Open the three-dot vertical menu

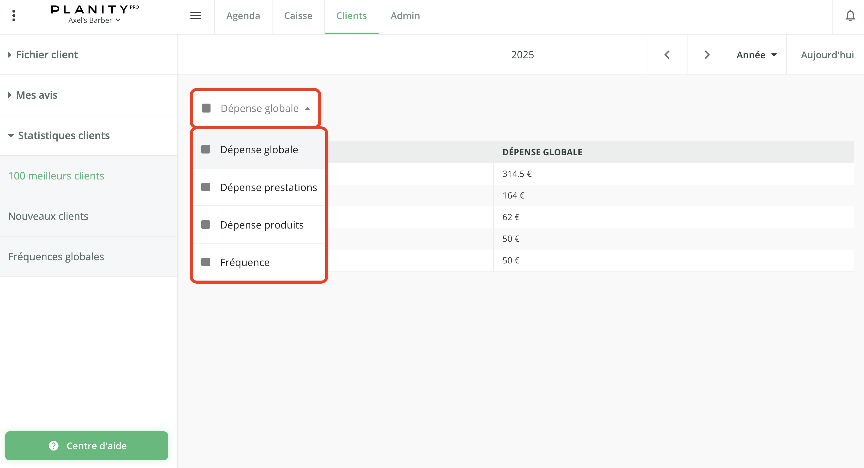coord(14,15)
